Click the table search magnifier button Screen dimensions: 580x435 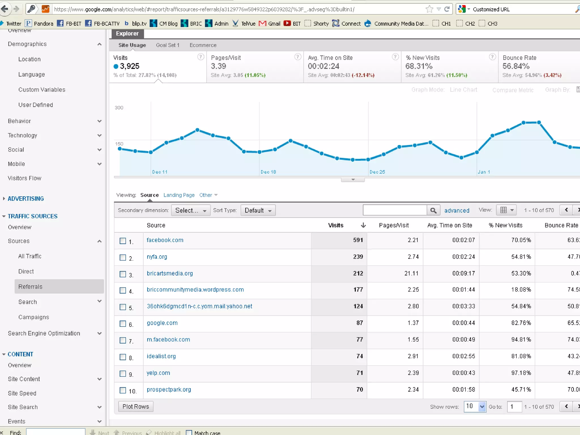(x=433, y=210)
